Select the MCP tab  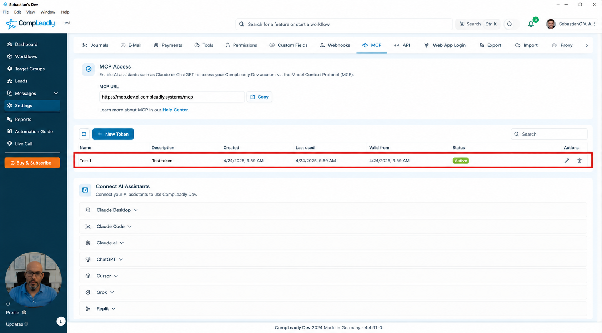372,45
